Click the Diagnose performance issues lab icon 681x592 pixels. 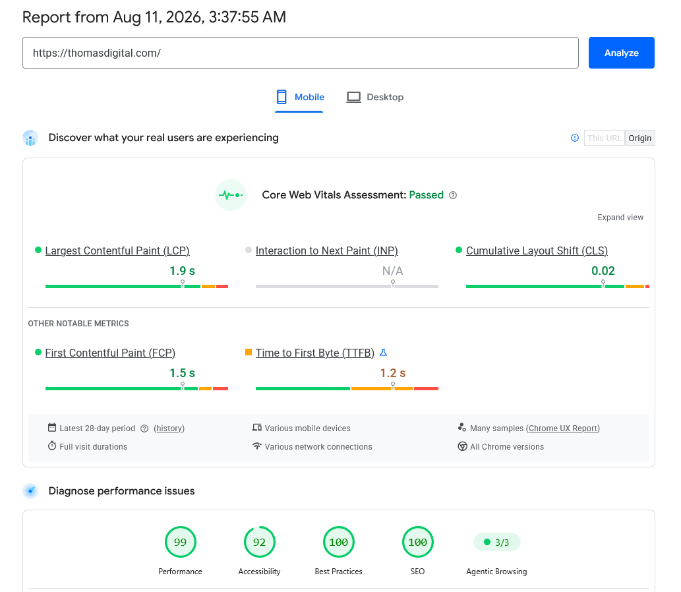point(30,490)
